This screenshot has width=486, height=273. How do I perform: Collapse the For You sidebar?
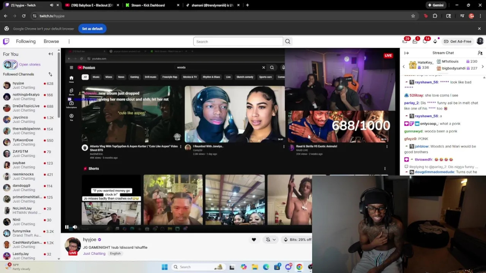point(50,54)
